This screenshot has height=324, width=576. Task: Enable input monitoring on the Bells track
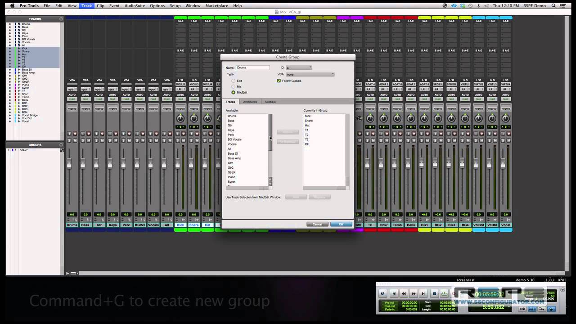(x=408, y=134)
